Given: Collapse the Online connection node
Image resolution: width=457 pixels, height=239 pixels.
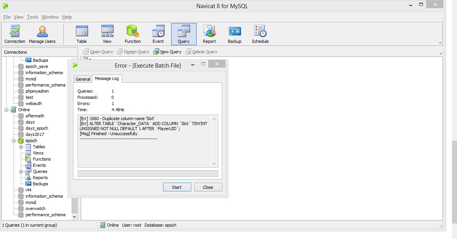Looking at the screenshot, I should point(7,110).
